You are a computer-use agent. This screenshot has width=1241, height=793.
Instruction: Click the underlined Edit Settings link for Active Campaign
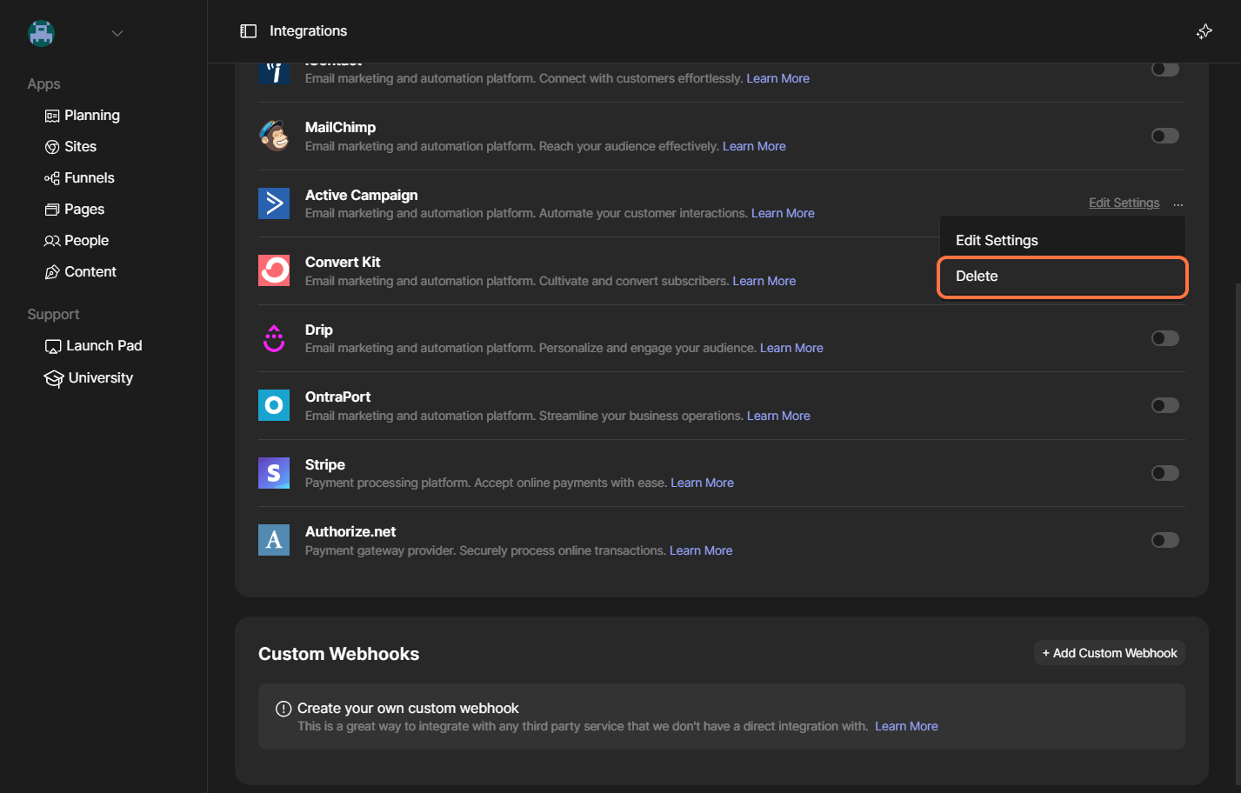coord(1124,203)
